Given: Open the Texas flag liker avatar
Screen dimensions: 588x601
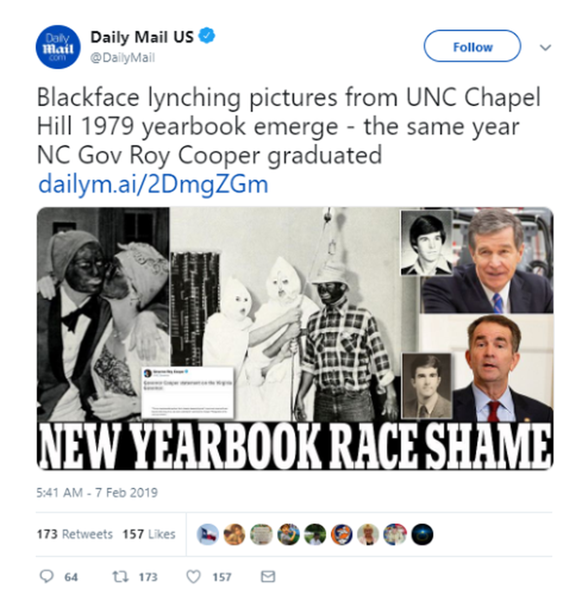Looking at the screenshot, I should tap(208, 534).
